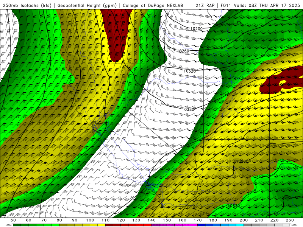Click the 'Geopotential Height (gpm)' header text
The height and width of the screenshot is (227, 303).
point(87,6)
